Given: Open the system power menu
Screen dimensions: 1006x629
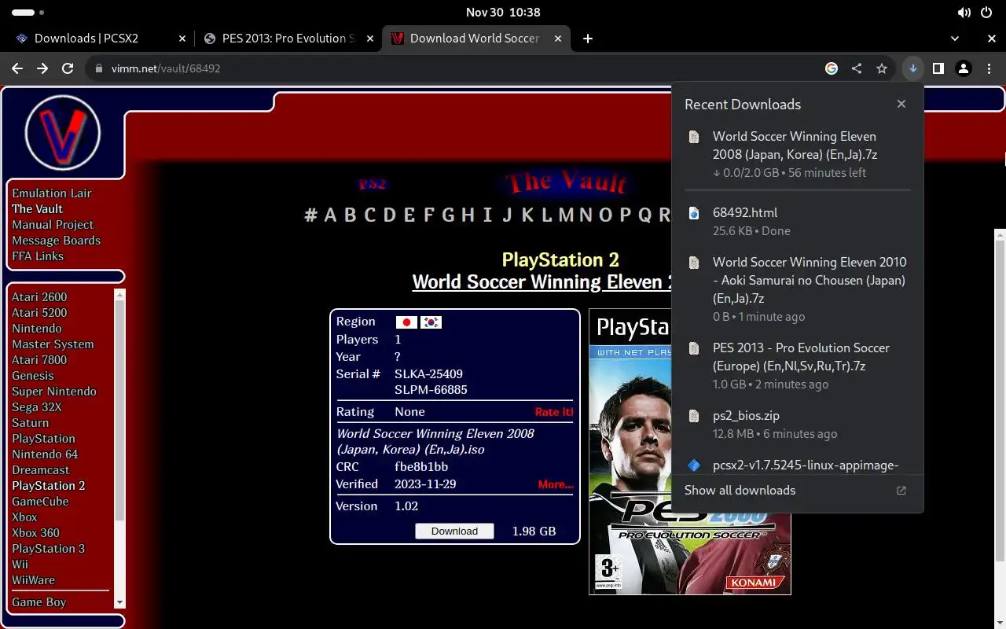Looking at the screenshot, I should [x=986, y=13].
